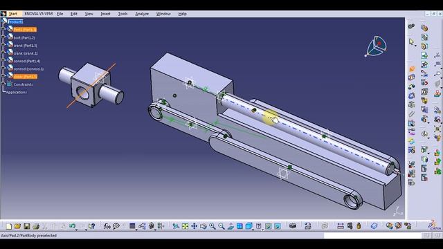Click the Normal View icon
Image resolution: width=443 pixels, height=249 pixels.
[230, 226]
